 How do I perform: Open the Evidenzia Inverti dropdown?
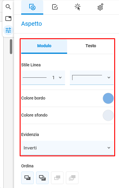point(67,148)
